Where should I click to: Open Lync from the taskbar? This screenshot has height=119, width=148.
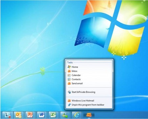(x=8, y=115)
